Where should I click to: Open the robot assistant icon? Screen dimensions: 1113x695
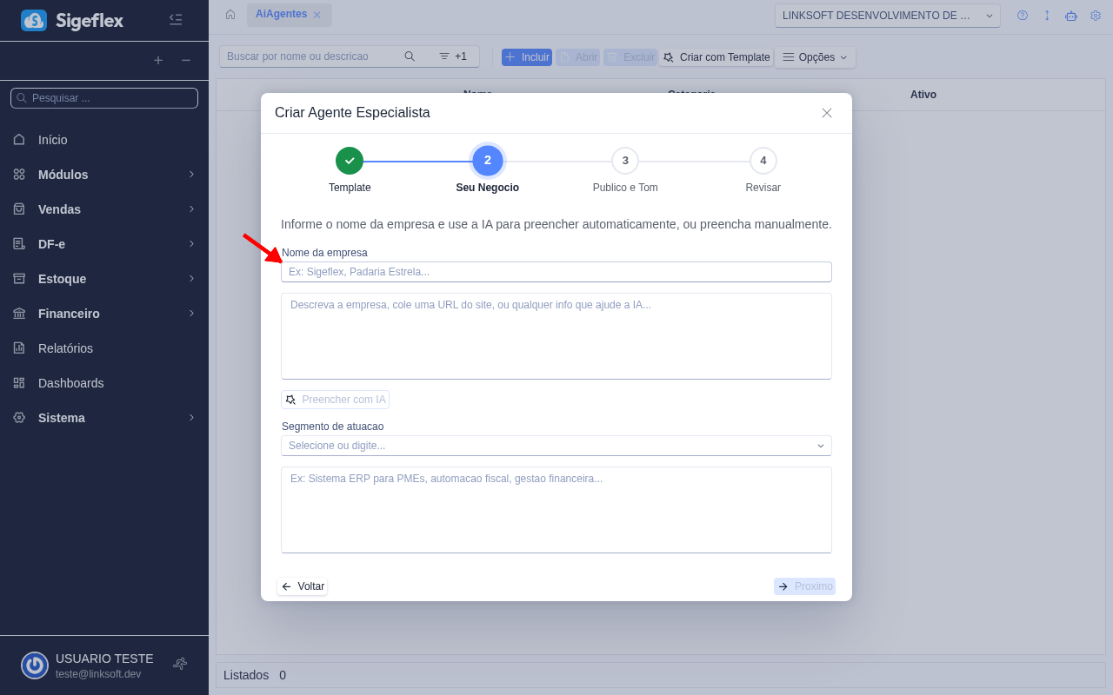(1071, 16)
